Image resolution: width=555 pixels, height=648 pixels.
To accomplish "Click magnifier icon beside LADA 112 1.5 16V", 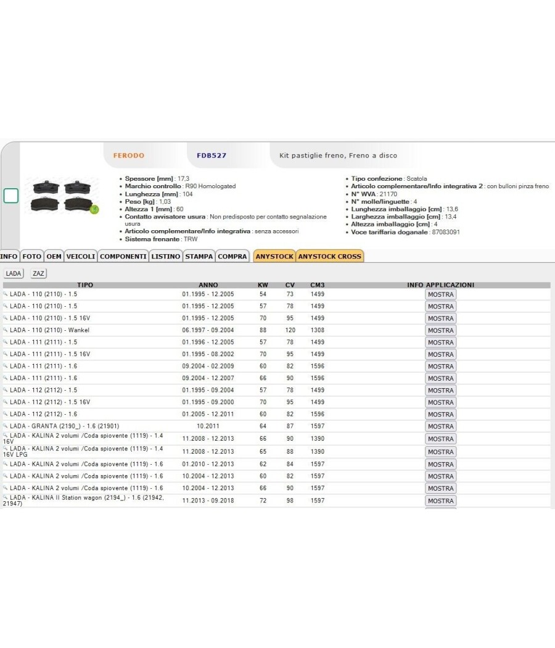I will pos(6,402).
